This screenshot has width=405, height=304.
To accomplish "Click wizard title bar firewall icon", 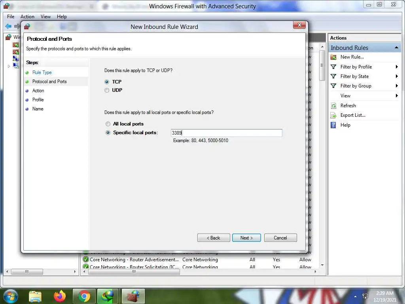I will click(x=27, y=27).
